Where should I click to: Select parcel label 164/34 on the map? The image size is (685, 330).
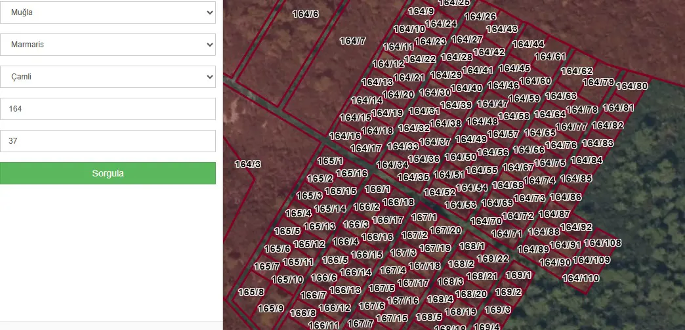pyautogui.click(x=392, y=165)
